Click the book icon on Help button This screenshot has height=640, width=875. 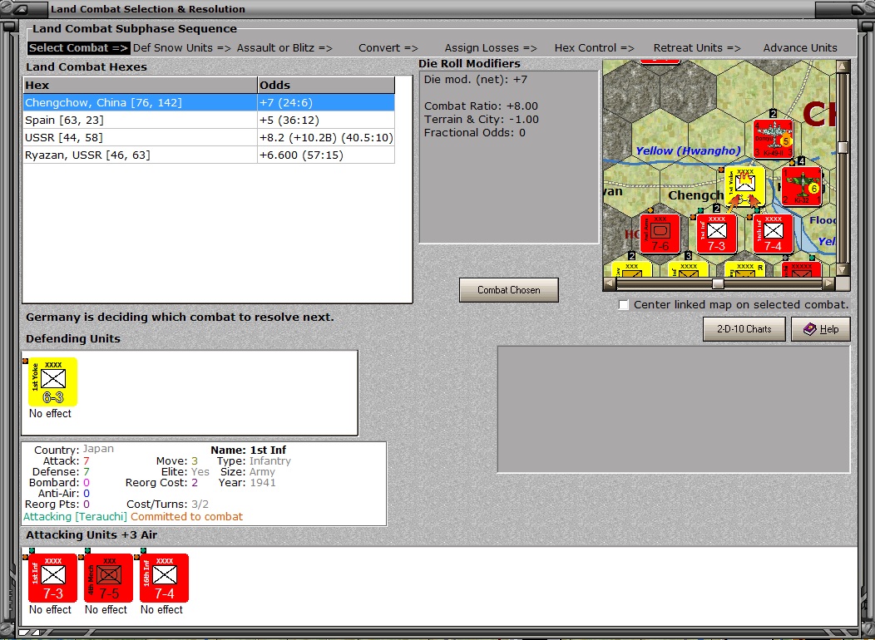click(x=810, y=329)
